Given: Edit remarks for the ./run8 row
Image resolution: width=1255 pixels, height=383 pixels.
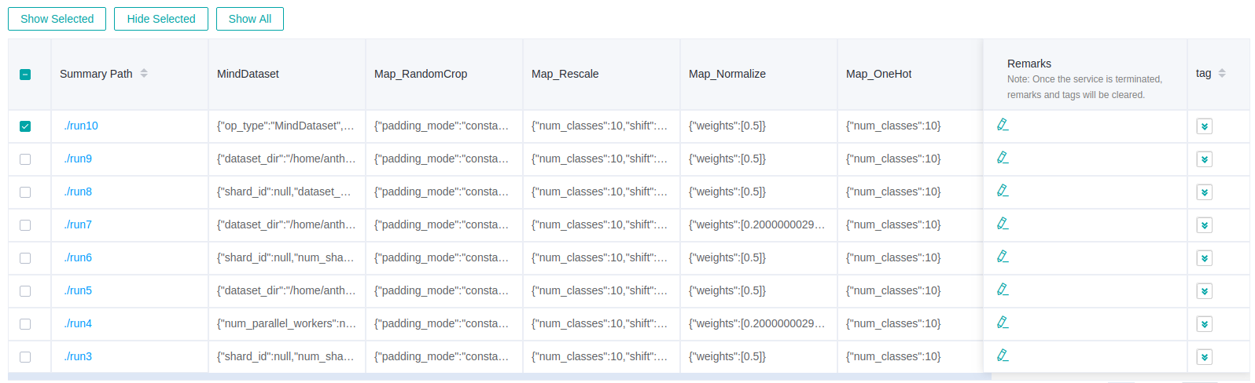Looking at the screenshot, I should click(x=1003, y=191).
